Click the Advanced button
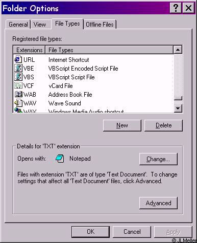The image size is (197, 243). pyautogui.click(x=158, y=203)
